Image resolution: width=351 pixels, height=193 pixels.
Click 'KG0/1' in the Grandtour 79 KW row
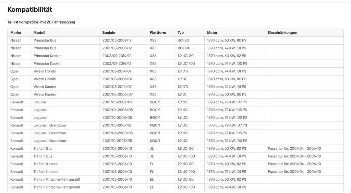click(155, 126)
